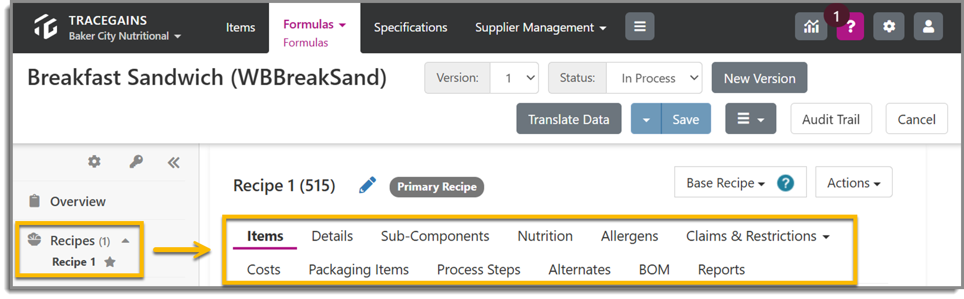The height and width of the screenshot is (299, 964).
Task: Expand the Save options arrow
Action: coord(646,119)
